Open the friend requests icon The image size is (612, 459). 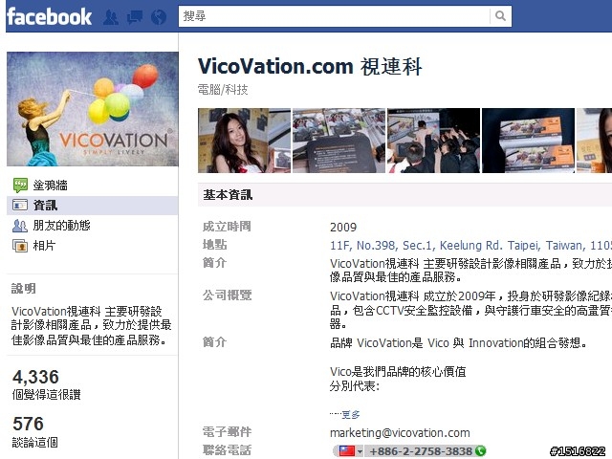pyautogui.click(x=111, y=17)
